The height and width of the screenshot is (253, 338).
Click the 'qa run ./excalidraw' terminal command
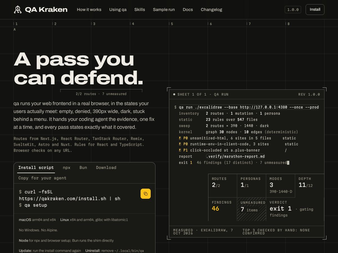(x=249, y=107)
